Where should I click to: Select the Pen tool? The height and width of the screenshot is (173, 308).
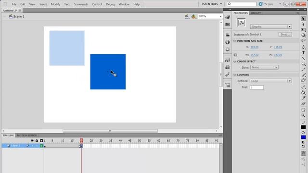coord(303,47)
